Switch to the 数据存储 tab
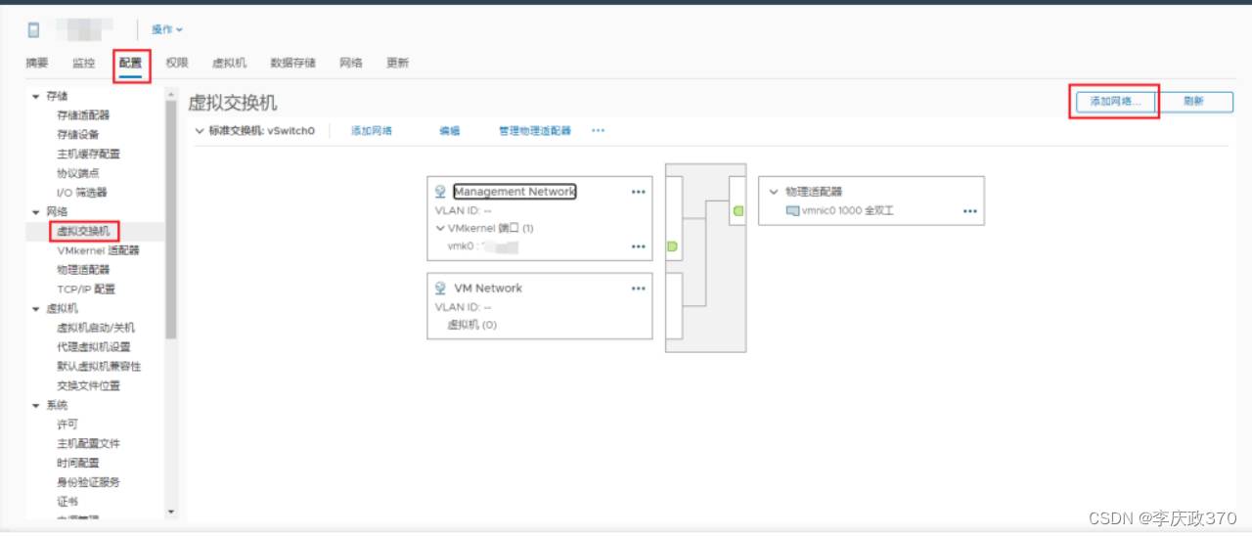Viewport: 1252px width, 536px height. pos(292,63)
